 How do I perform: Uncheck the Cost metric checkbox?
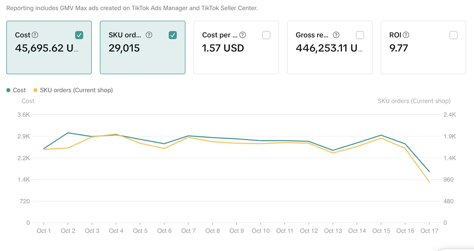click(79, 35)
